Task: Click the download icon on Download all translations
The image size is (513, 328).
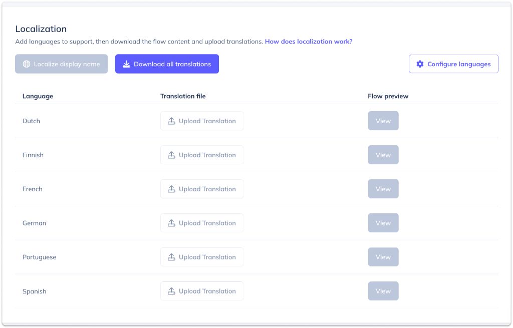Action: coord(127,64)
